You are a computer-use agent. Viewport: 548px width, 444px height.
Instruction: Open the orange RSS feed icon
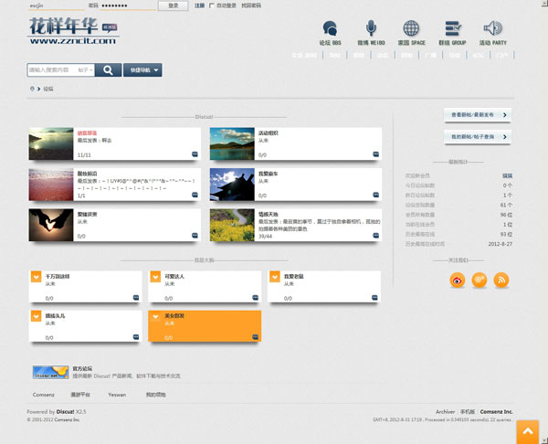coord(501,280)
